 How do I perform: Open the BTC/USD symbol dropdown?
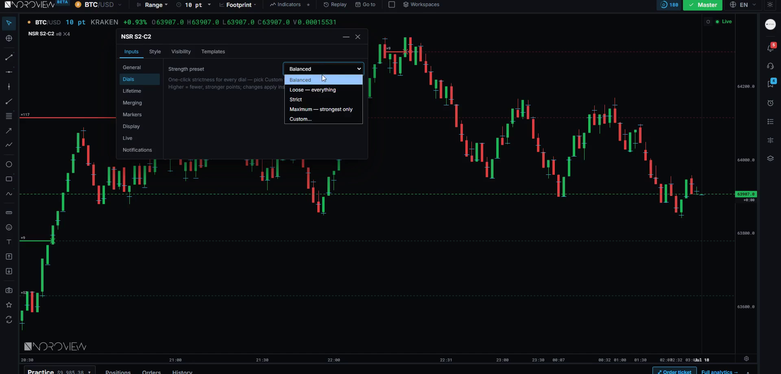click(98, 5)
